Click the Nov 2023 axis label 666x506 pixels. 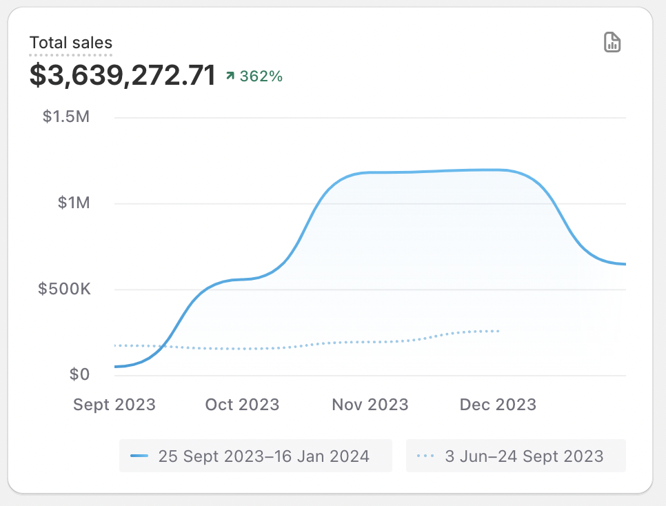(370, 405)
